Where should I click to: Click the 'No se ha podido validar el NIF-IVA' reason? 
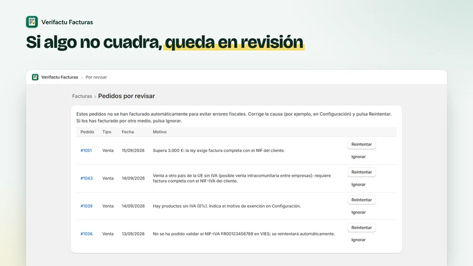pos(244,233)
